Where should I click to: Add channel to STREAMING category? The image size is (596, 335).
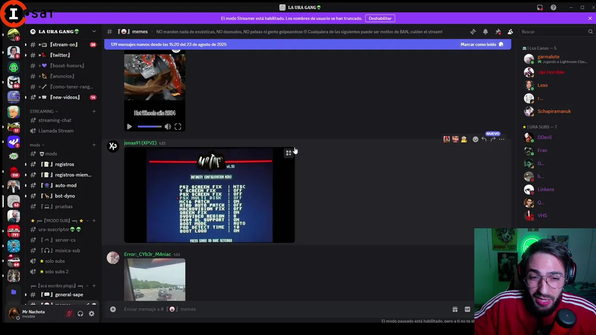94,111
